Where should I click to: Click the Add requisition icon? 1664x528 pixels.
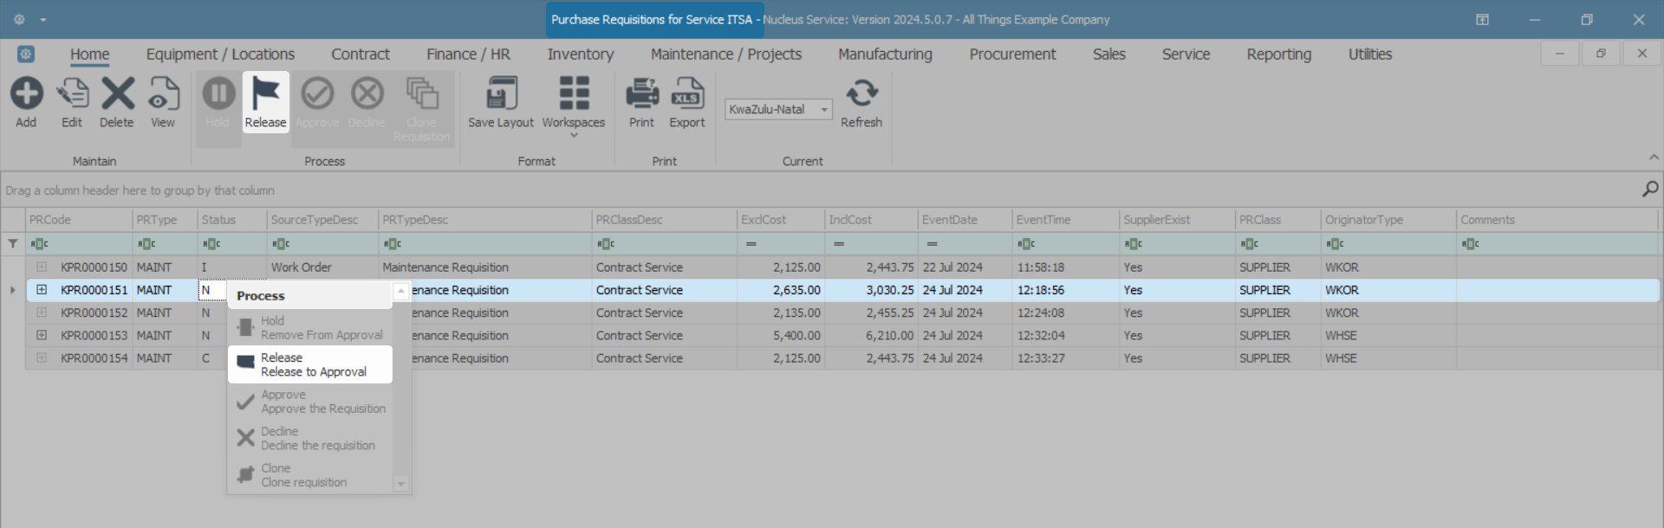click(x=26, y=93)
